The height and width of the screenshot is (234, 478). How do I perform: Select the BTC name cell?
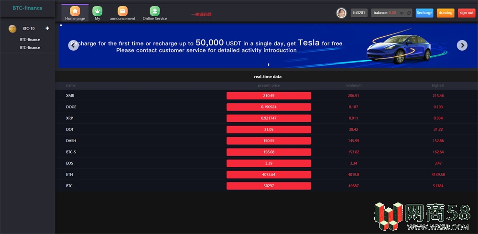[69, 186]
